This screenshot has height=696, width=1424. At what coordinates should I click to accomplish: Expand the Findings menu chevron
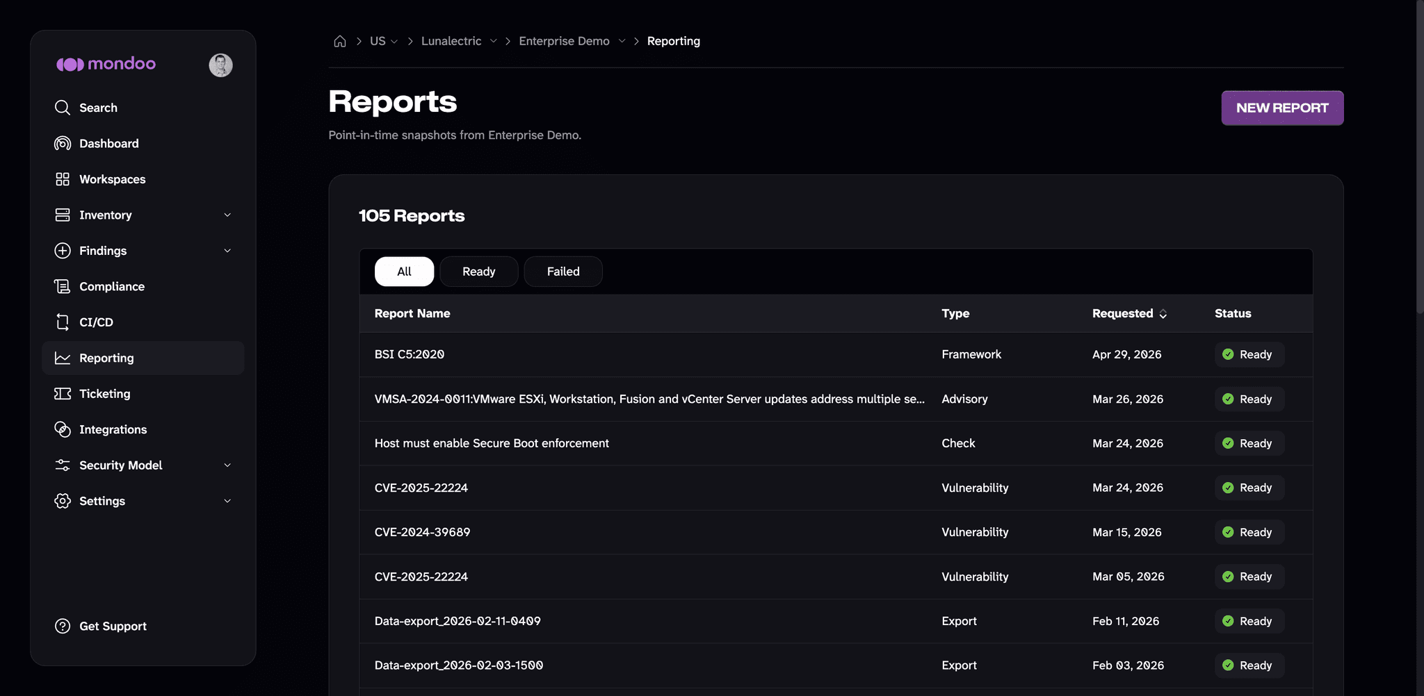click(x=227, y=251)
